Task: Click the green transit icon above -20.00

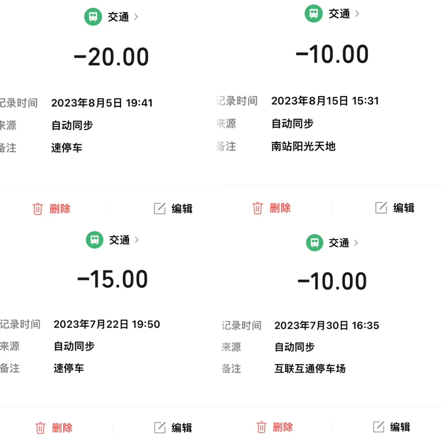Action: point(93,16)
